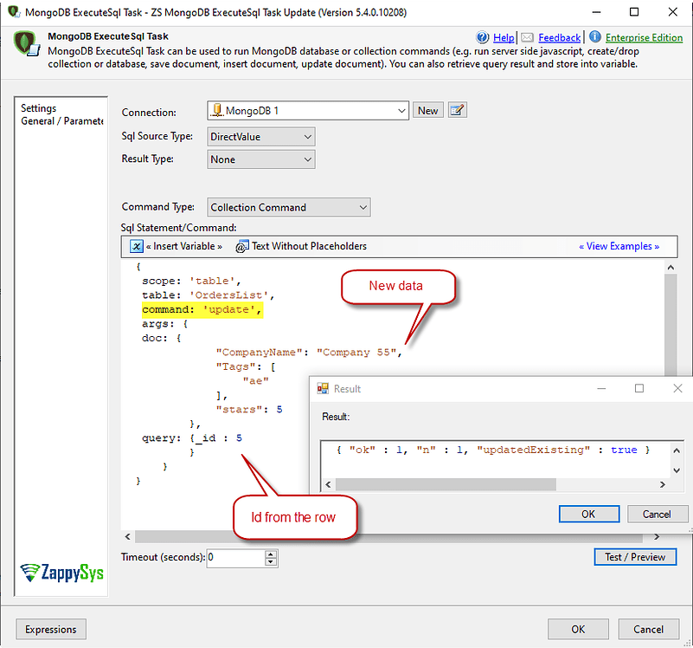Click the Insert Variable icon
The height and width of the screenshot is (648, 693).
pyautogui.click(x=137, y=246)
